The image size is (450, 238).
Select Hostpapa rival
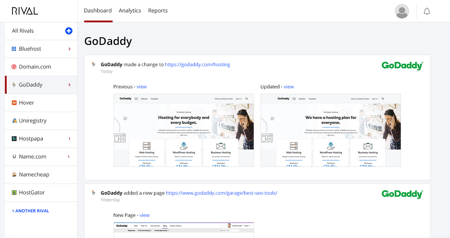click(41, 138)
